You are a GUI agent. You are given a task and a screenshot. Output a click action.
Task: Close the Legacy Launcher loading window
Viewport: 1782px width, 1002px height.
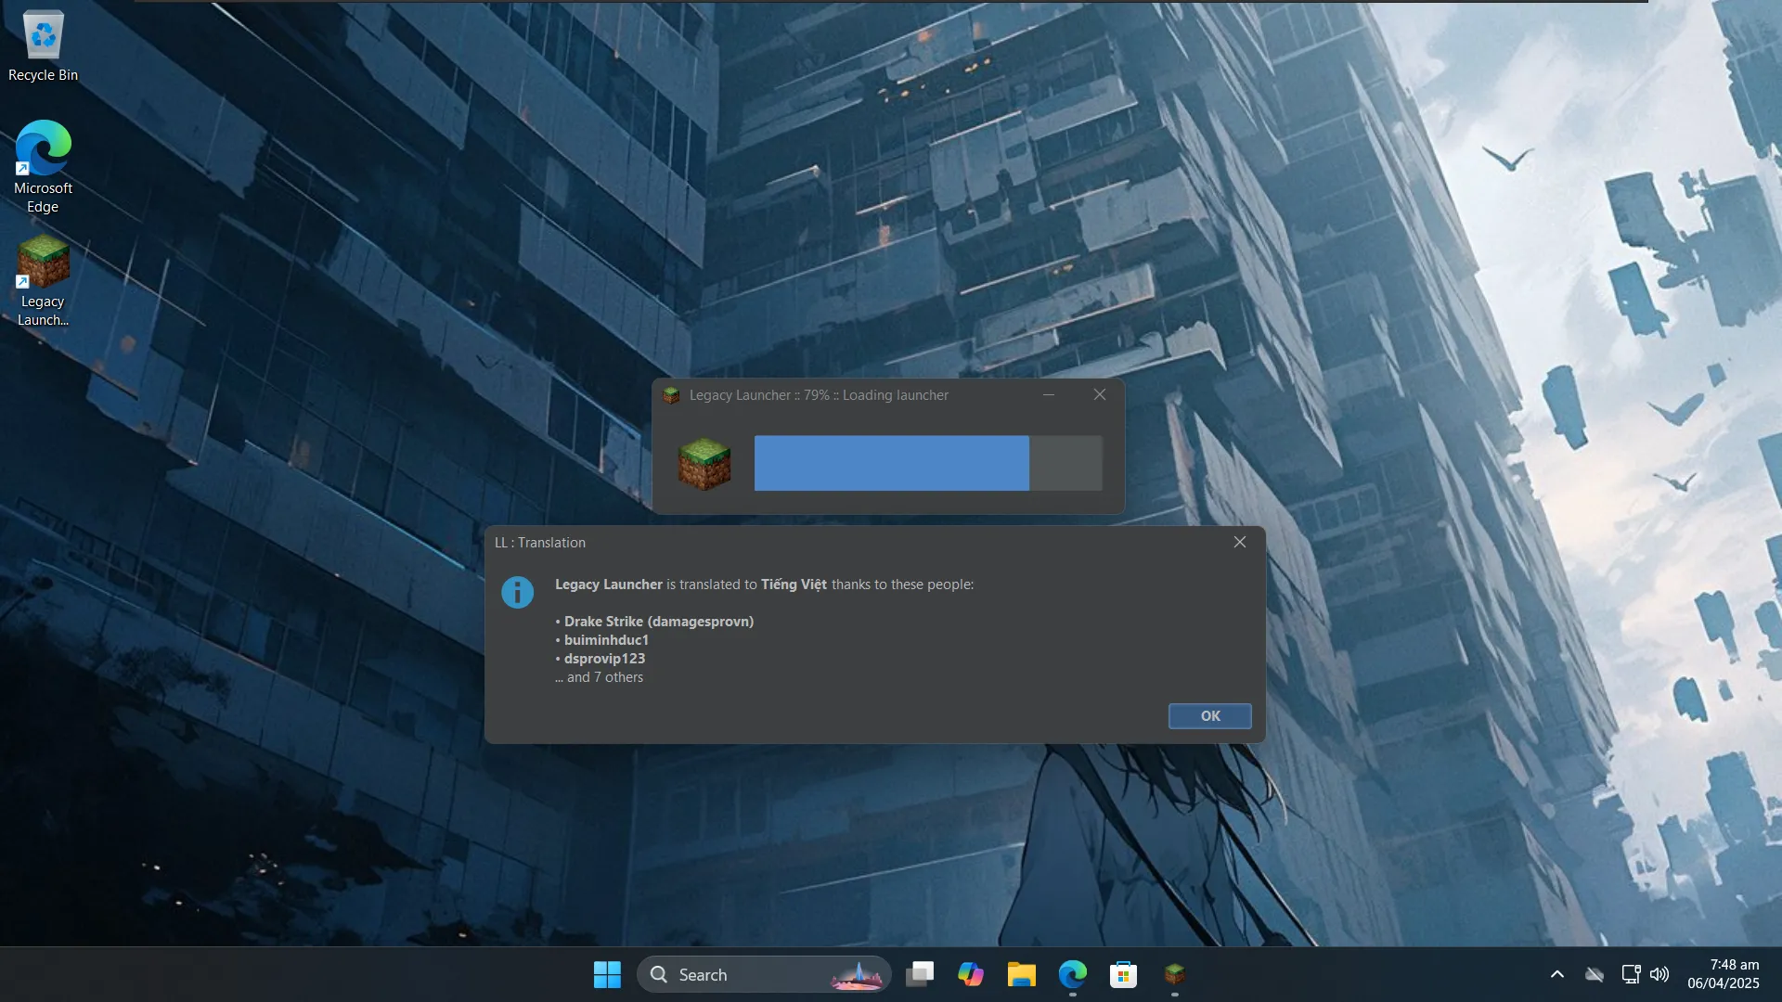(1100, 395)
